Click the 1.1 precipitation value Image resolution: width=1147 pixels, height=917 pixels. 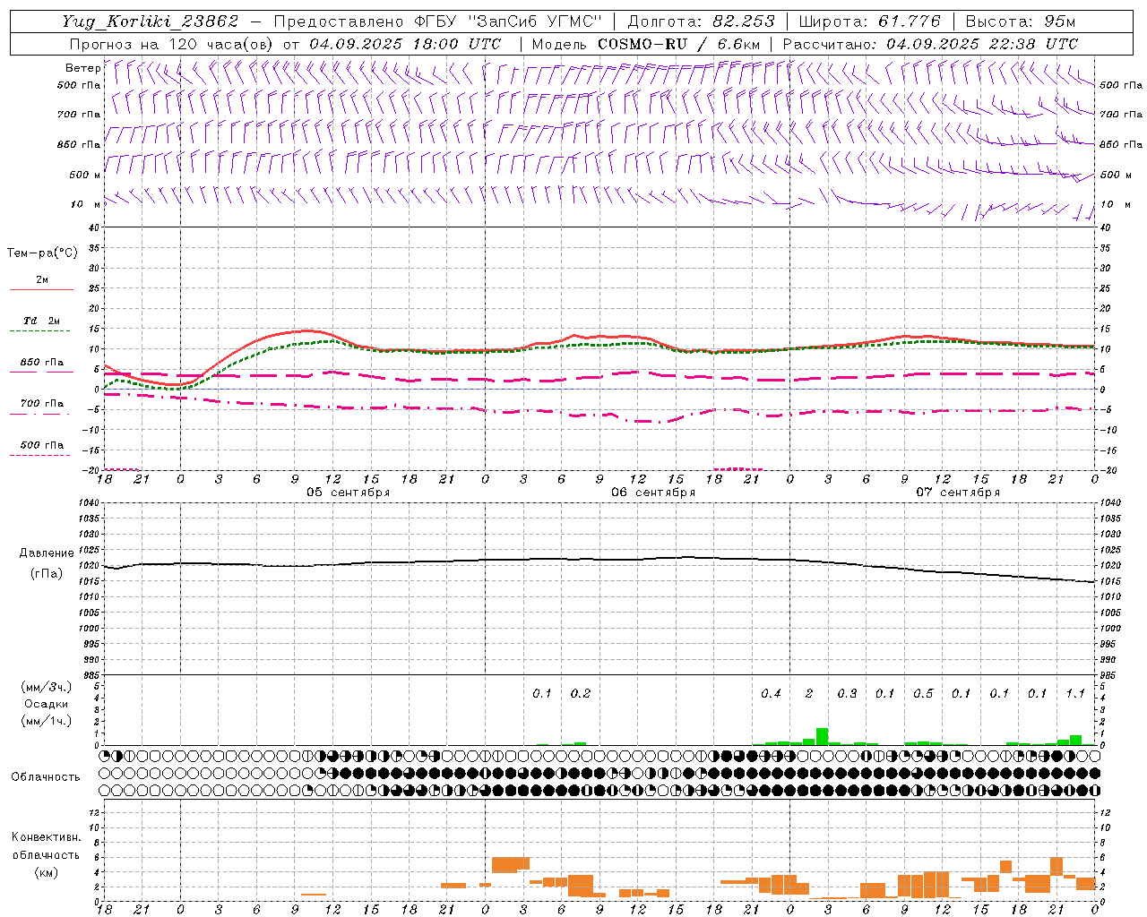point(1075,693)
